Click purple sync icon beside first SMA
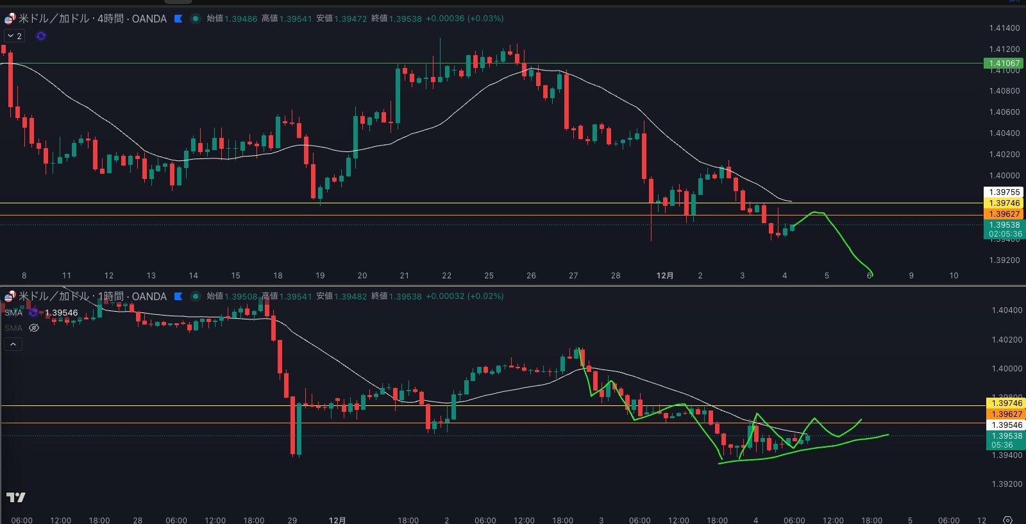This screenshot has height=524, width=1026. point(33,313)
